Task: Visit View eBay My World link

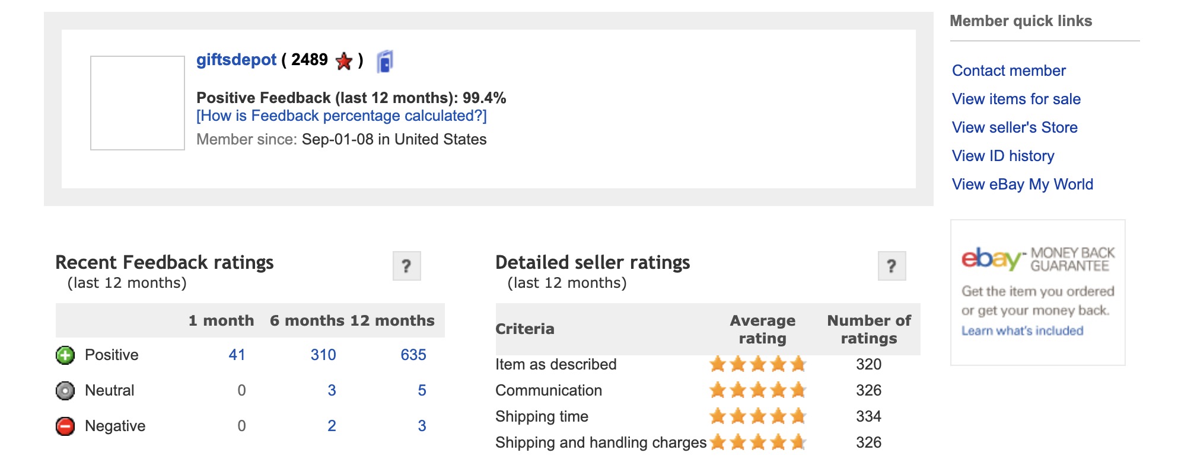Action: coord(1022,185)
